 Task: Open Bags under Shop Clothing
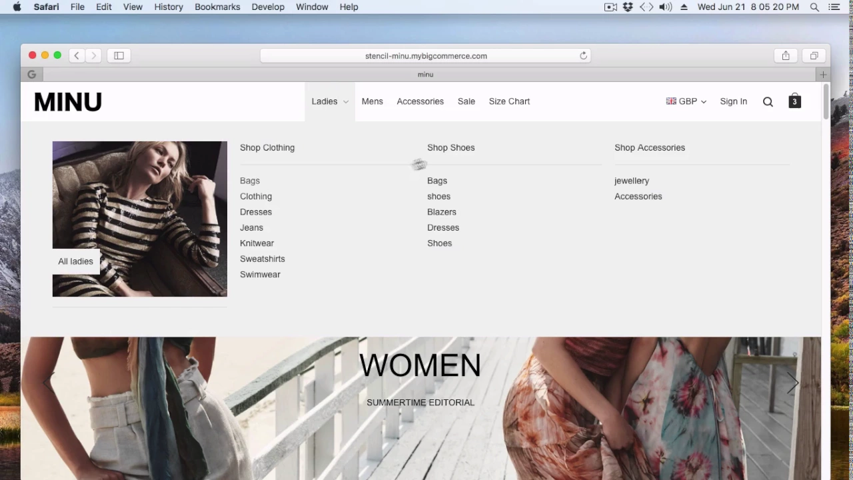click(250, 181)
